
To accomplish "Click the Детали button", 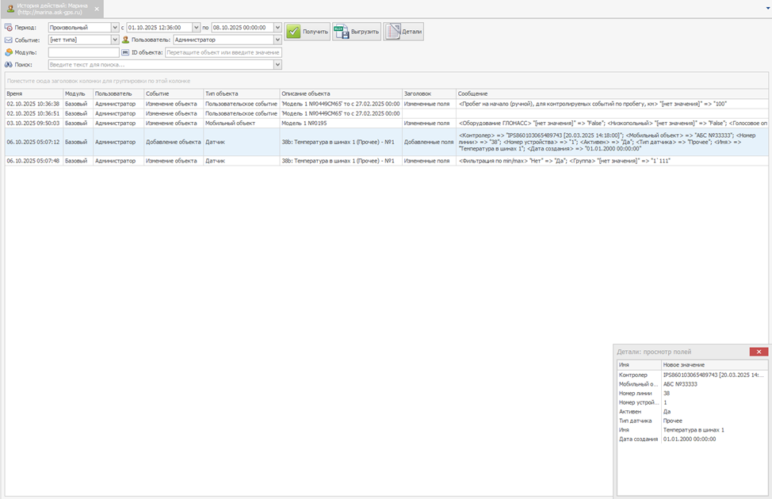I will pos(404,32).
